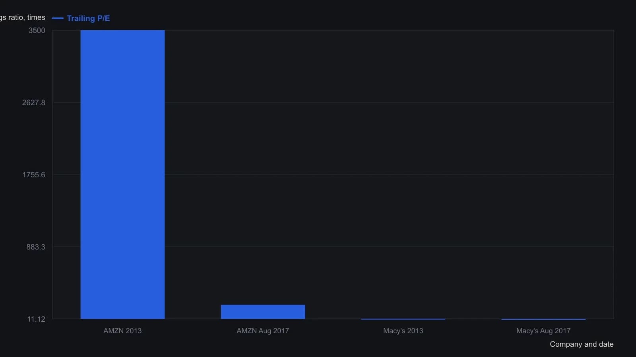Click the Macy's Aug 2017 bar
The height and width of the screenshot is (357, 636).
[543, 319]
